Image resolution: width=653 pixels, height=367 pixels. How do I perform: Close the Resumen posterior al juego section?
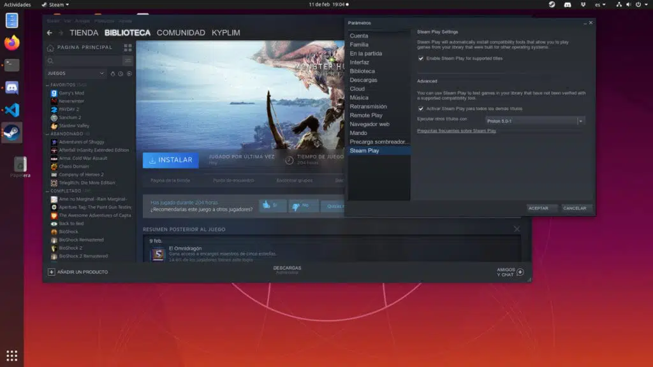click(517, 229)
